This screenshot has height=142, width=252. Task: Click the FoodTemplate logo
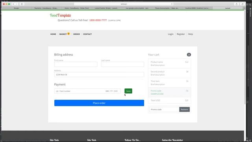[x=60, y=15]
